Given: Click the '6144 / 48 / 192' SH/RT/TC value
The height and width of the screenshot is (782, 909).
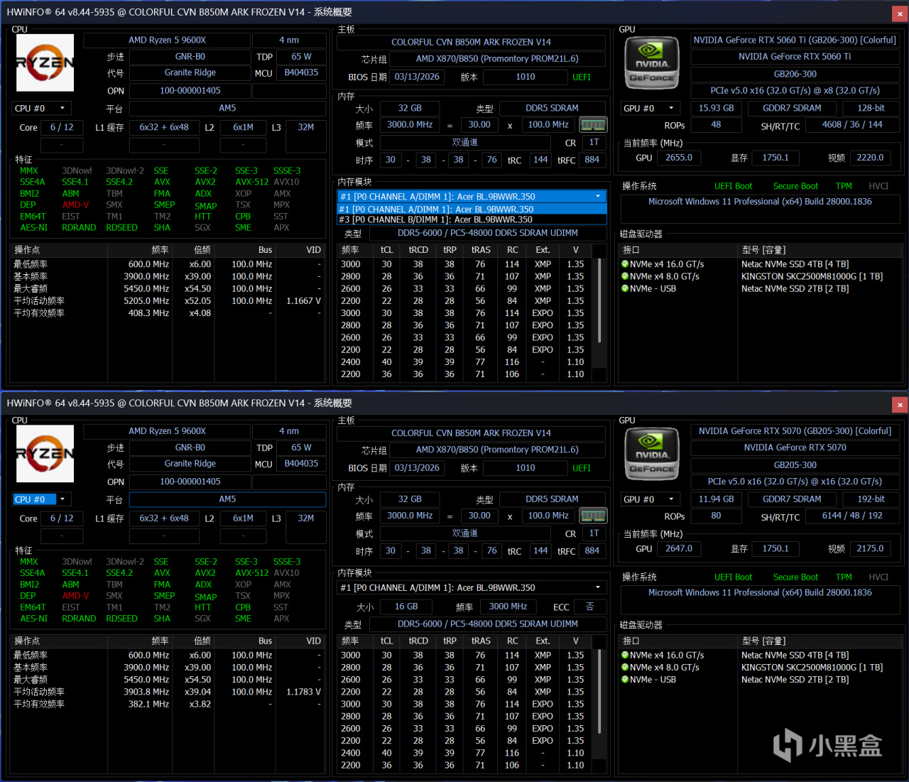Looking at the screenshot, I should point(852,516).
